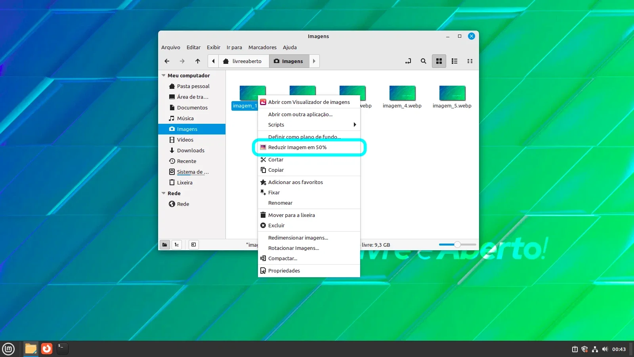Open Lixeira in the sidebar
Viewport: 634px width, 357px height.
(192, 182)
